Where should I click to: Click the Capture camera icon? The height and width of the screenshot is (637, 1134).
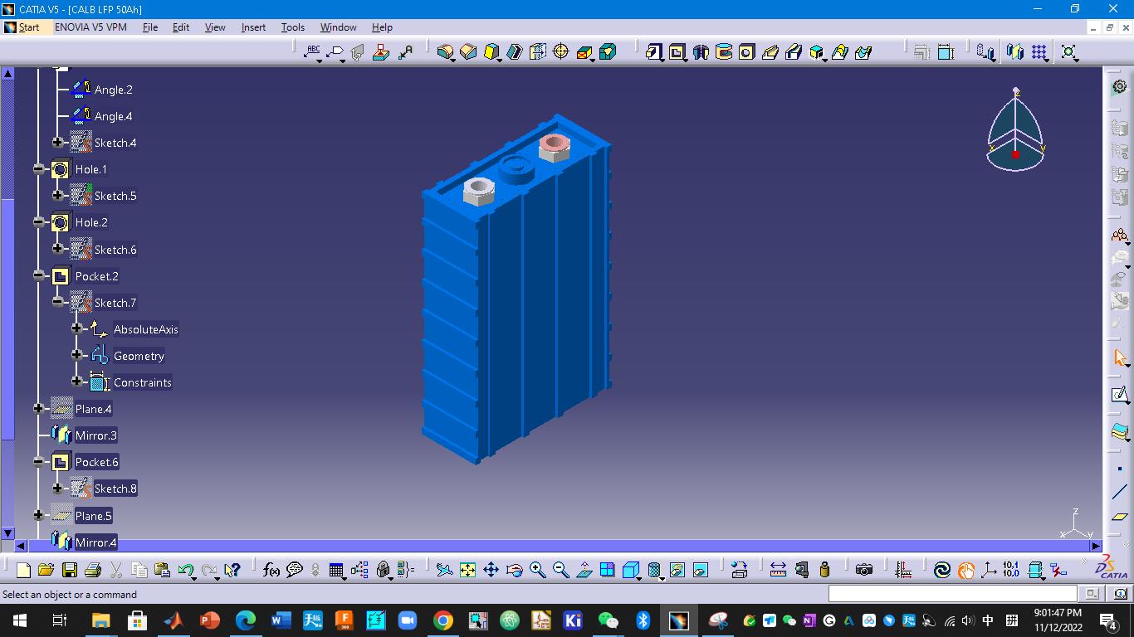coord(864,570)
